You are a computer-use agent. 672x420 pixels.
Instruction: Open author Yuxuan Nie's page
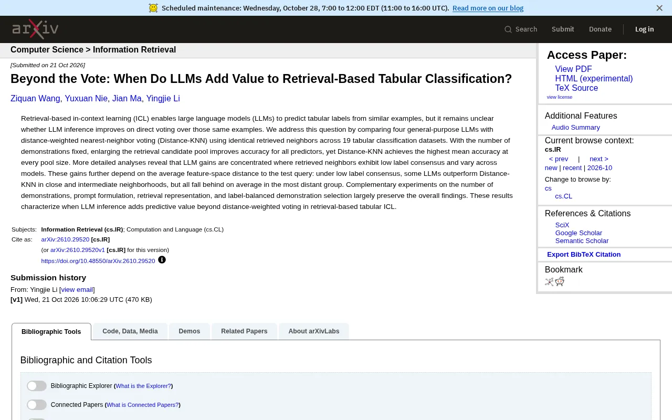[86, 99]
